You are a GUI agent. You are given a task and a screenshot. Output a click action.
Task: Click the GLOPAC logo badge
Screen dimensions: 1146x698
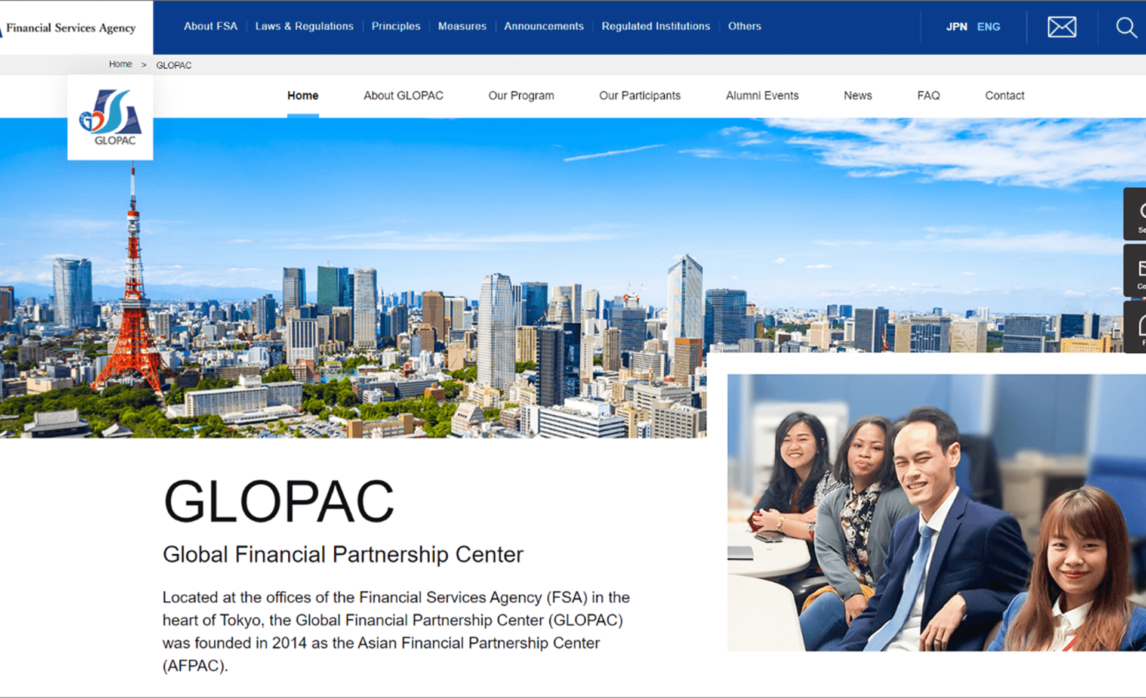(x=110, y=118)
